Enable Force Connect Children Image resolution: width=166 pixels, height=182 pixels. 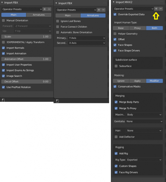[x=58, y=27]
